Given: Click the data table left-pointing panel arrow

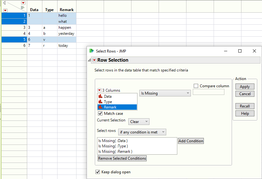Looking at the screenshot, I should click(x=4, y=3).
